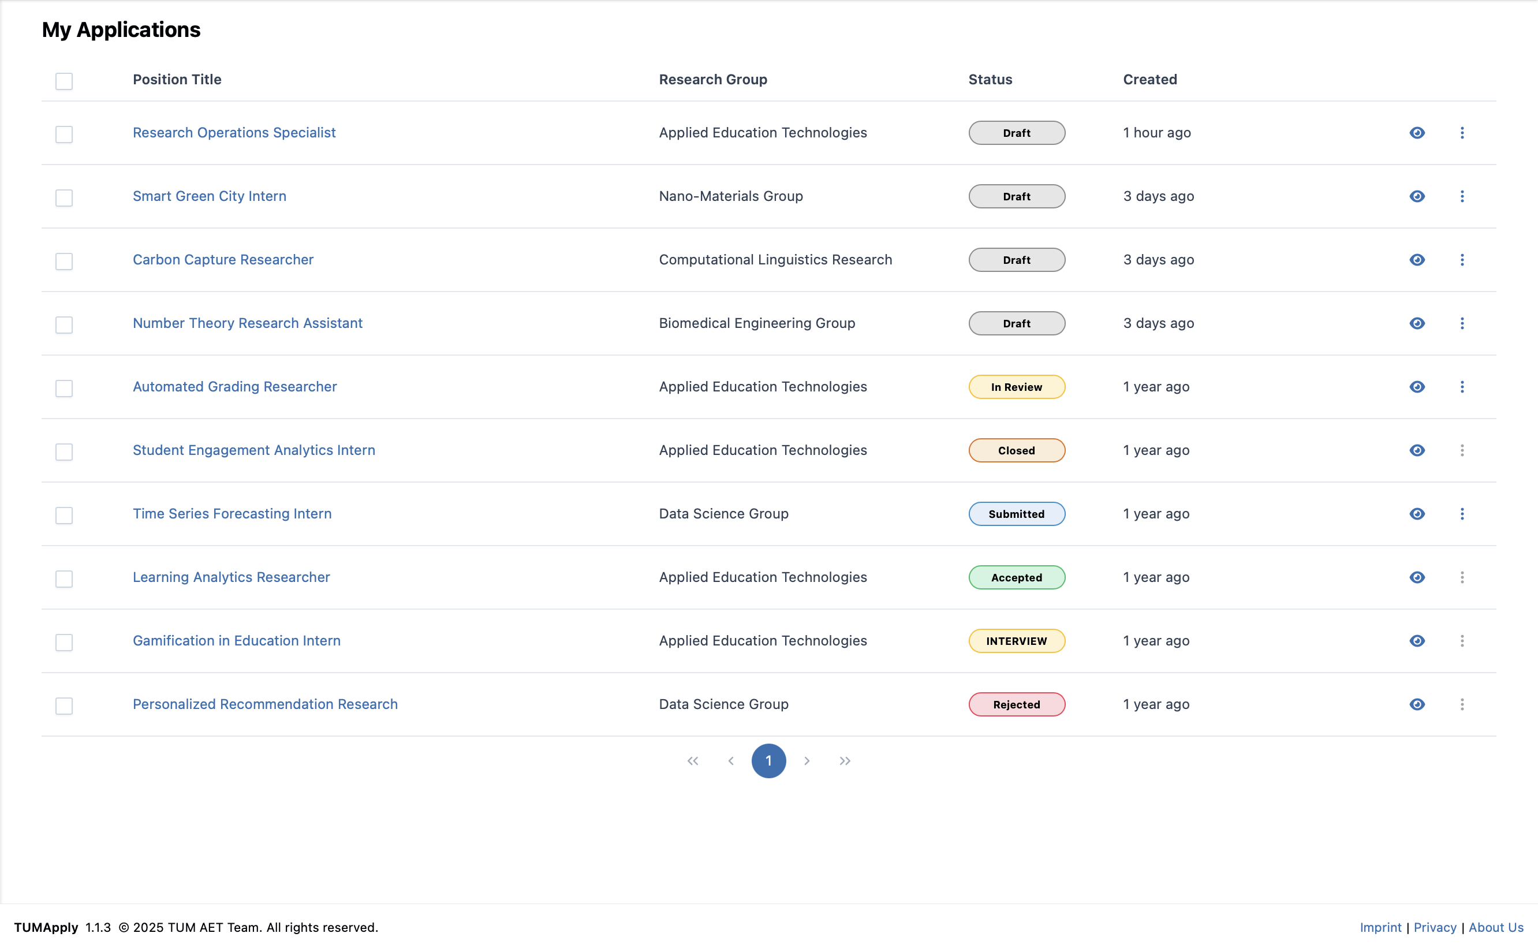This screenshot has width=1538, height=948.
Task: Click eye icon for Time Series Forecasting Intern
Action: point(1416,513)
